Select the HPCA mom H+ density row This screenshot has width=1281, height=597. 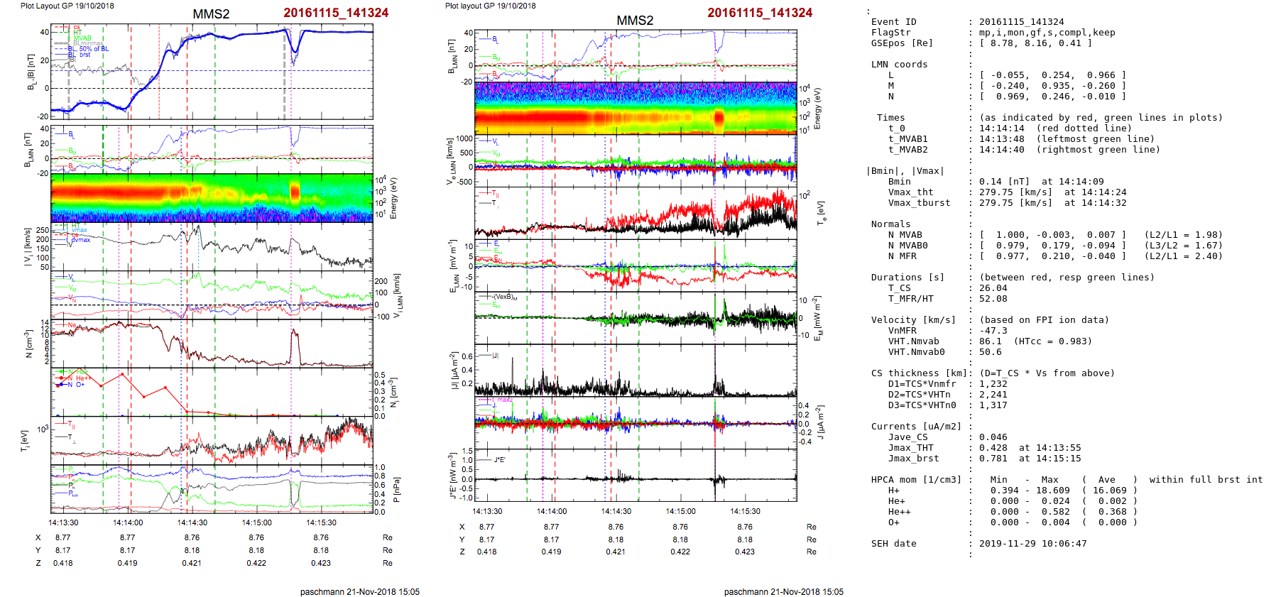tap(1062, 491)
